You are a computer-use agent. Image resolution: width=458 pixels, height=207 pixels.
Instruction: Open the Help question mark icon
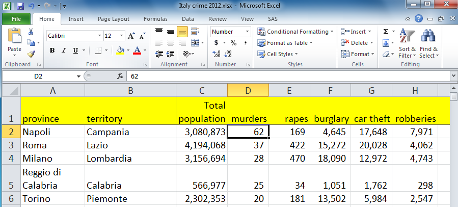[x=419, y=19]
